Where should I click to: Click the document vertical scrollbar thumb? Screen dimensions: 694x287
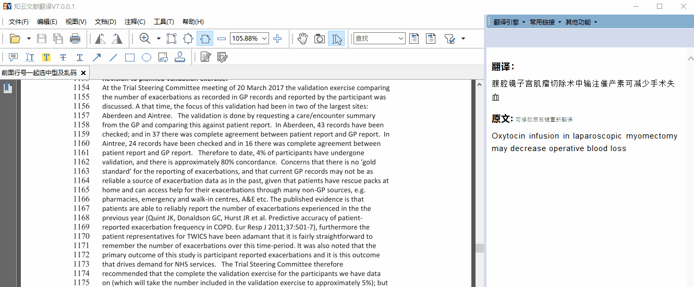click(480, 248)
